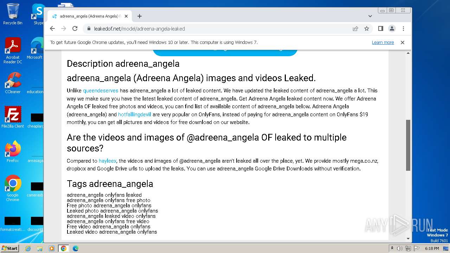
Task: Open the Recycle Bin desktop icon
Action: (13, 14)
